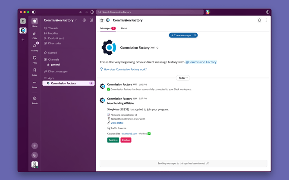Image resolution: width=289 pixels, height=180 pixels.
Task: Toggle the moon pause-notifications icon
Action: tap(35, 155)
